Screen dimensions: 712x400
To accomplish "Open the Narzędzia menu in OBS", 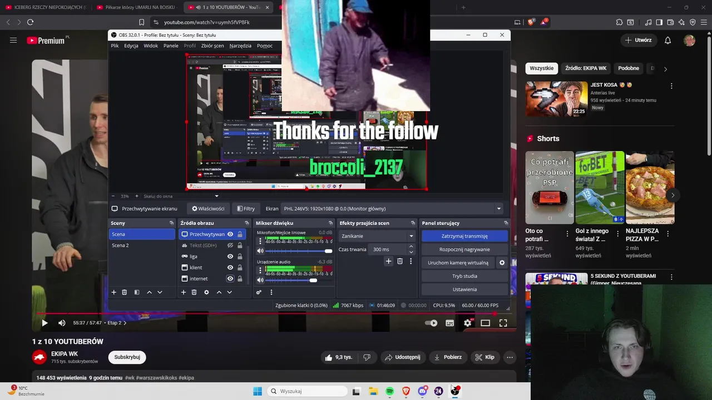I will pos(240,46).
